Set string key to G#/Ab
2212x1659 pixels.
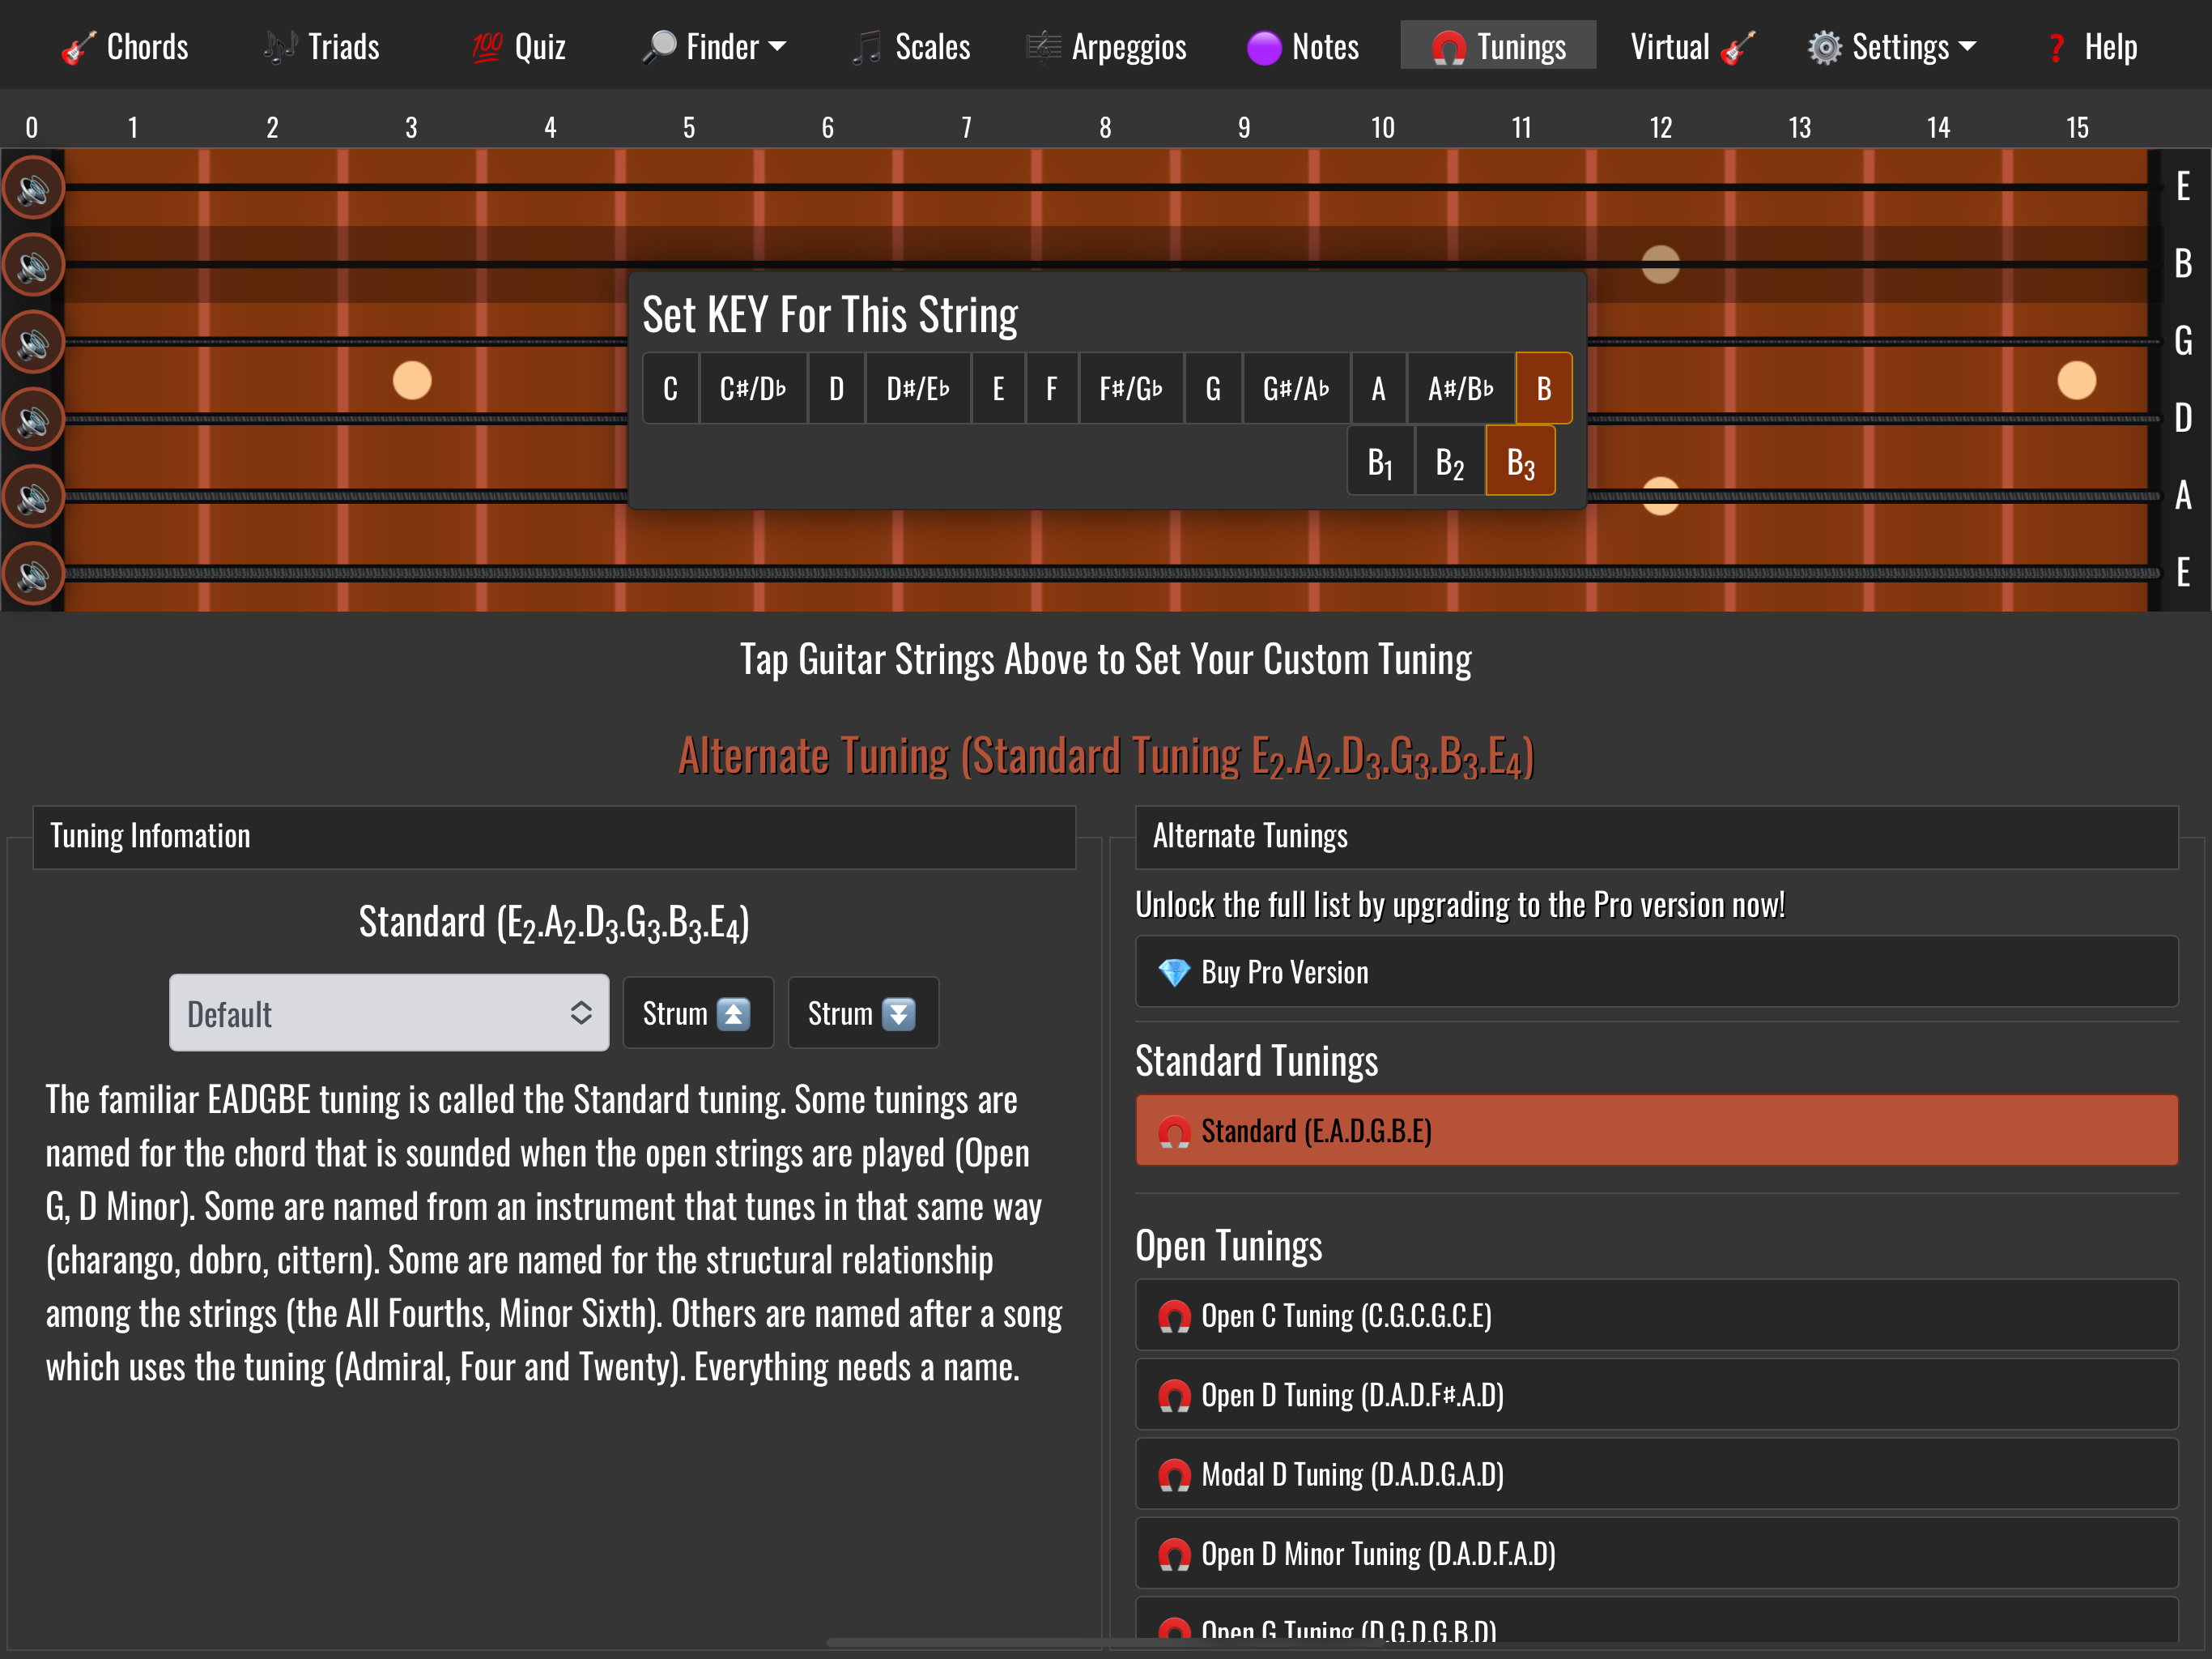(x=1296, y=388)
